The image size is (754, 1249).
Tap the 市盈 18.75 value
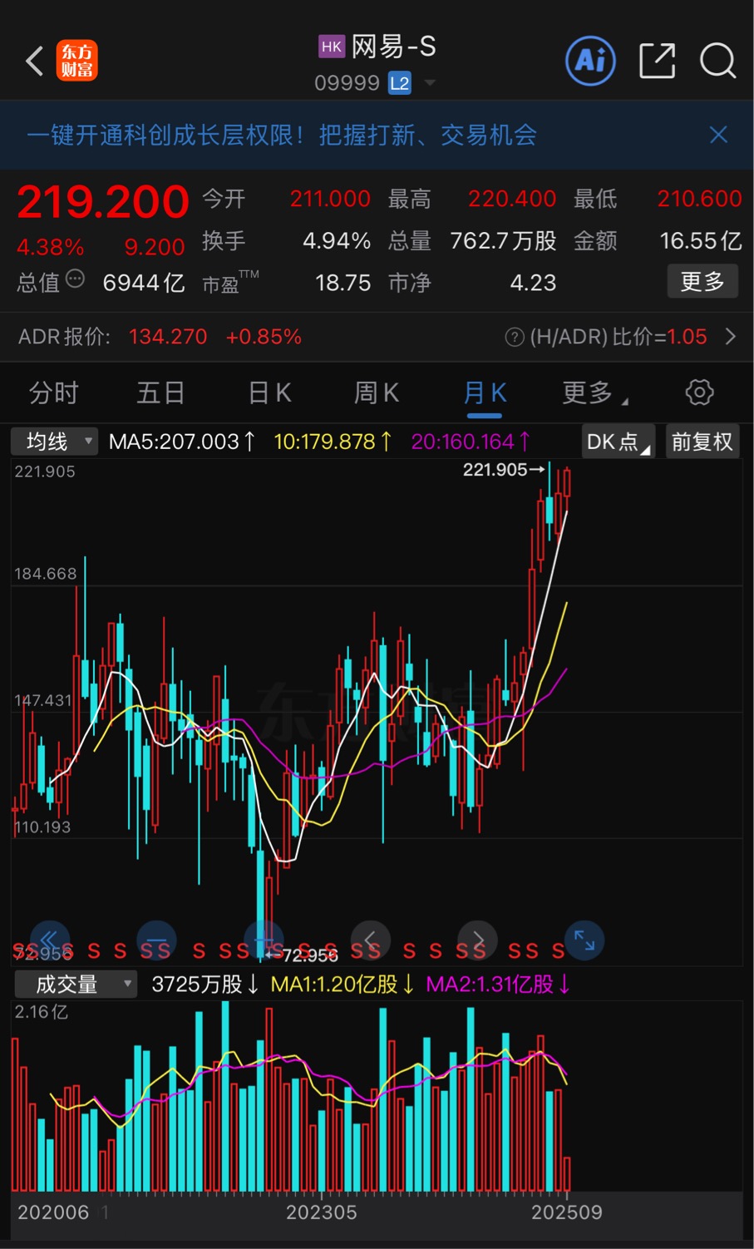pos(343,283)
